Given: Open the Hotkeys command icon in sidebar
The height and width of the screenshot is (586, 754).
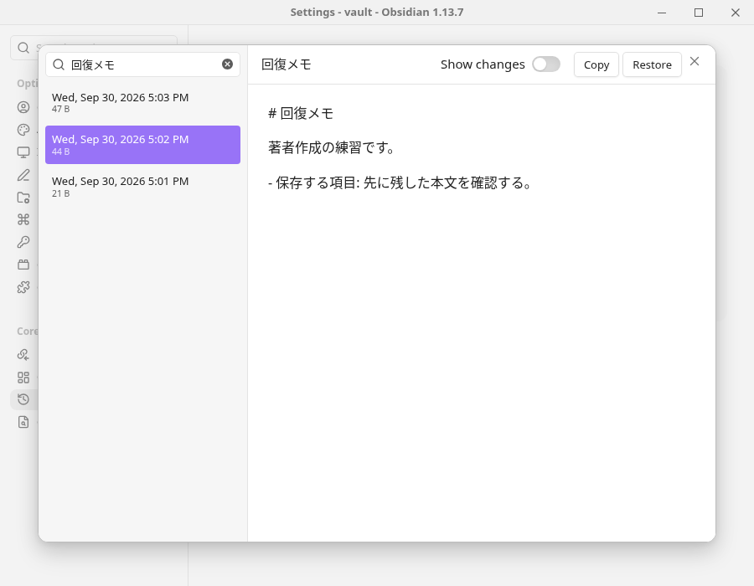Looking at the screenshot, I should pos(23,219).
